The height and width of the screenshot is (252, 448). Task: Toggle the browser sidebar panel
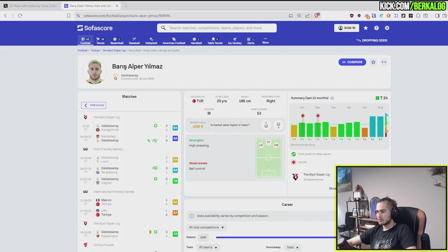pos(437,15)
